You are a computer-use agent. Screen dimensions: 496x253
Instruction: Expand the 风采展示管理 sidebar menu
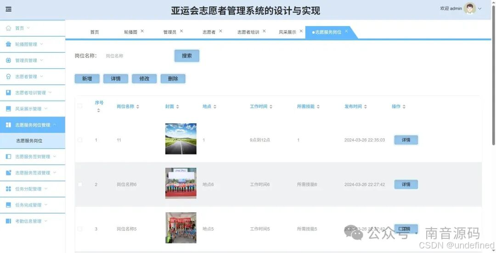(46, 109)
